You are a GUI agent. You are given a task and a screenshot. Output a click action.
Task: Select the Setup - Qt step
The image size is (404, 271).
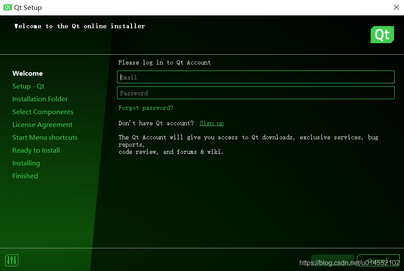point(28,86)
